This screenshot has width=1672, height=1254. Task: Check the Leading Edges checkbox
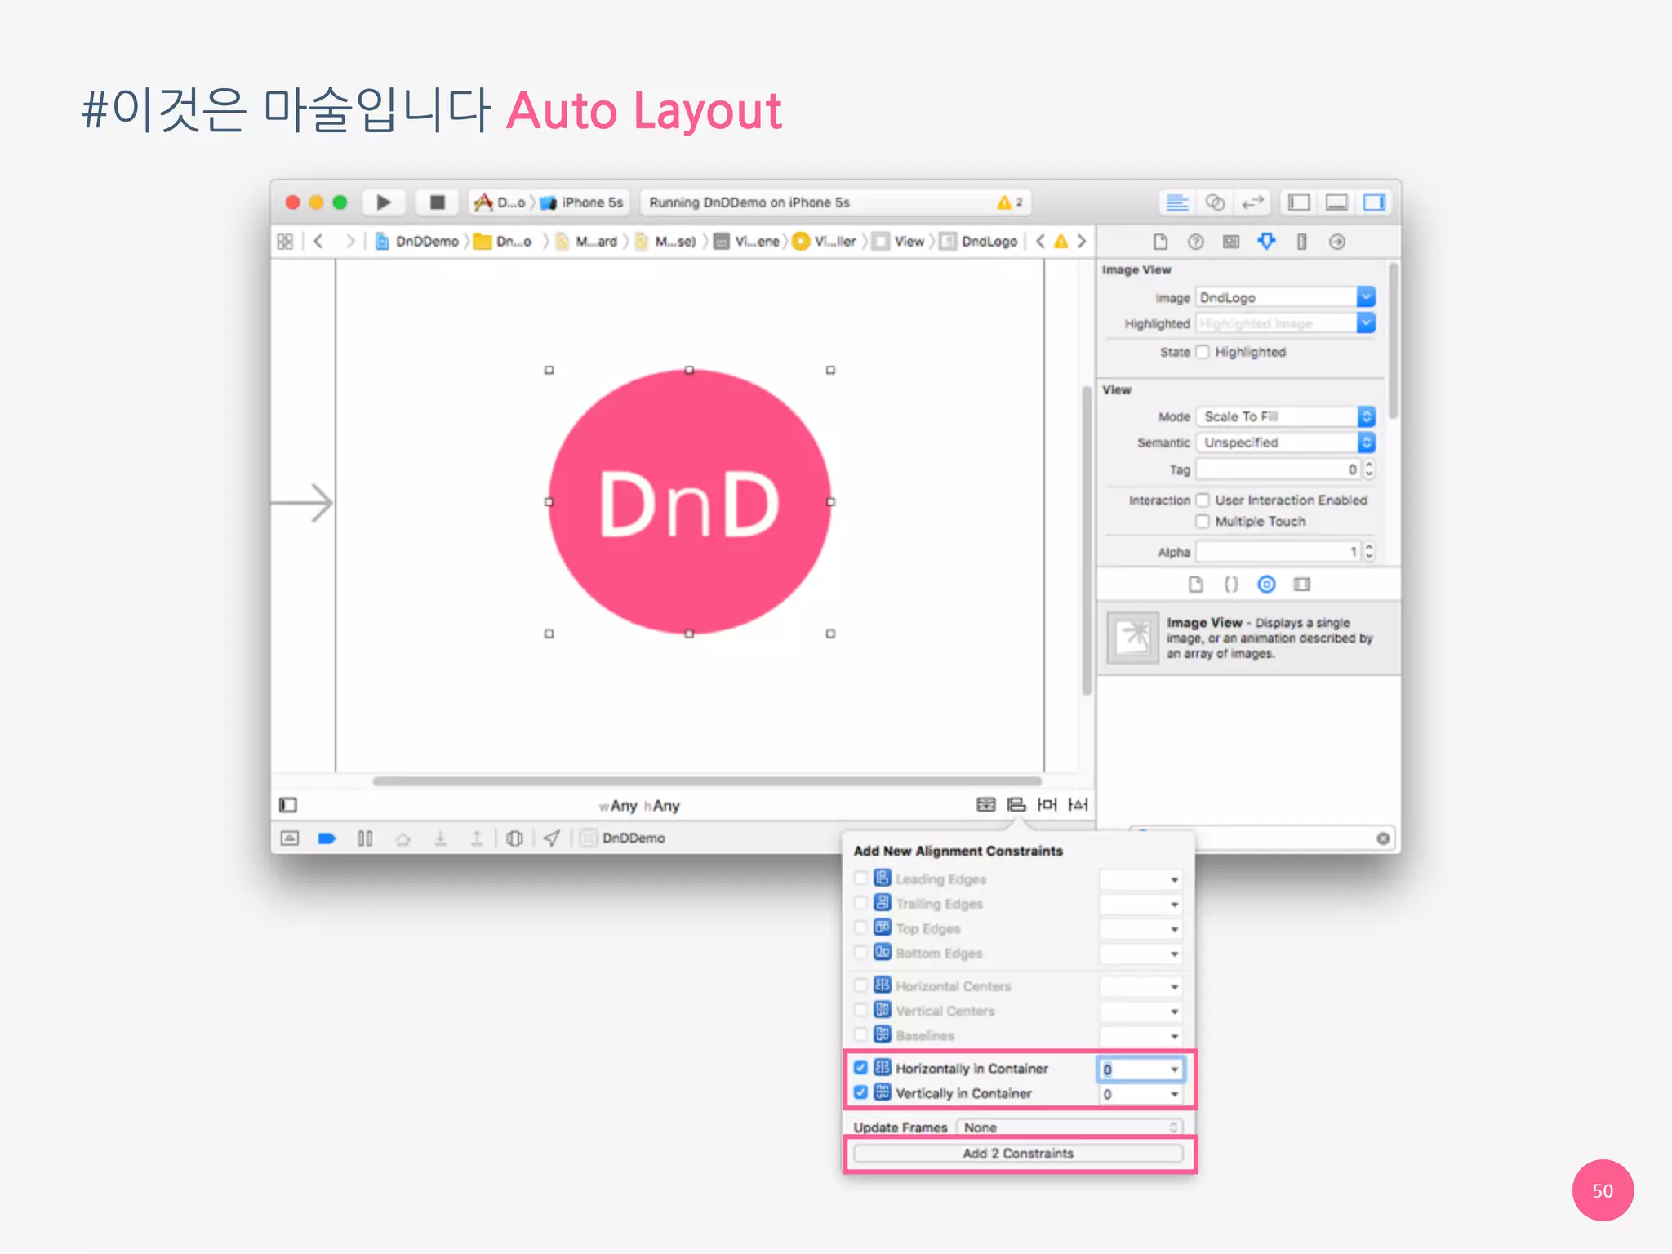[x=860, y=878]
